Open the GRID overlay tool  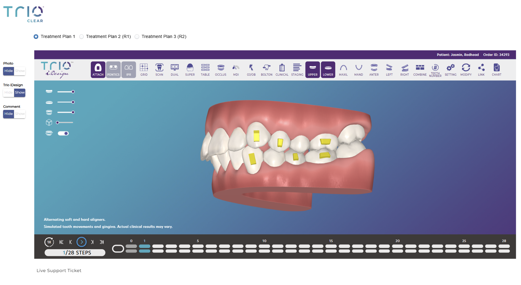144,69
